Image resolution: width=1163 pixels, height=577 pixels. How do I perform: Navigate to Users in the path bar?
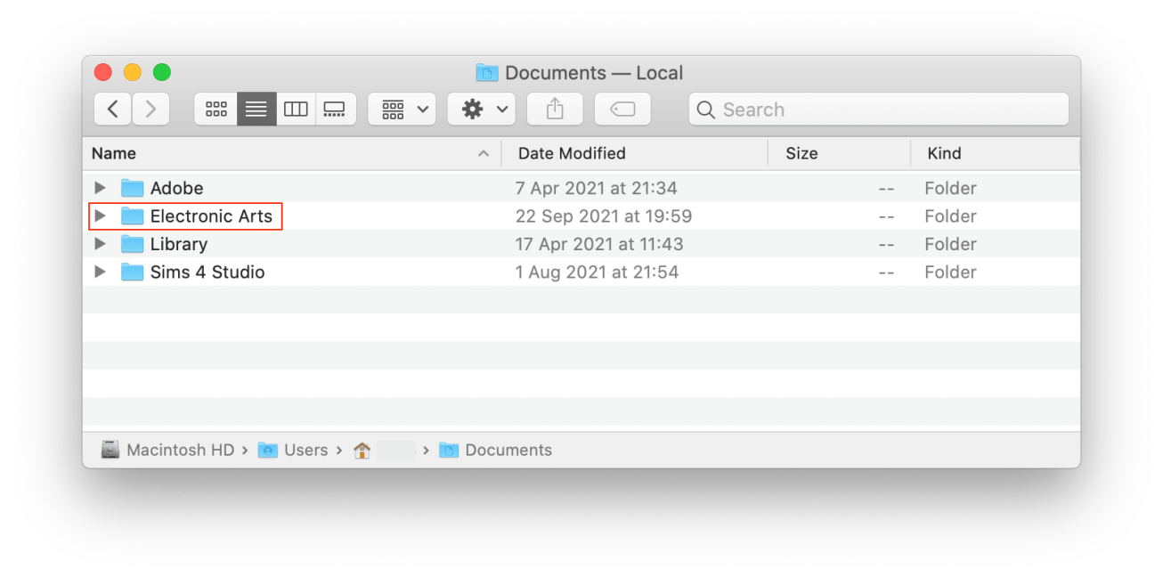[x=306, y=450]
